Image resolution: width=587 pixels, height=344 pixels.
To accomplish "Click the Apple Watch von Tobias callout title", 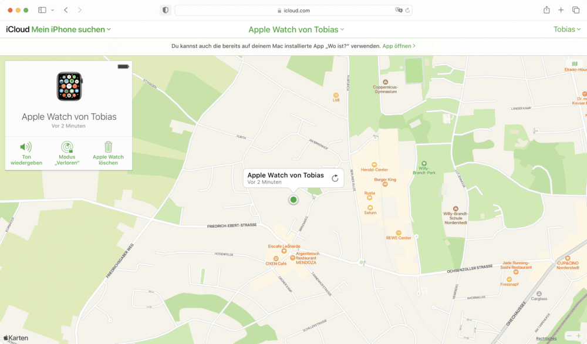I will point(285,175).
